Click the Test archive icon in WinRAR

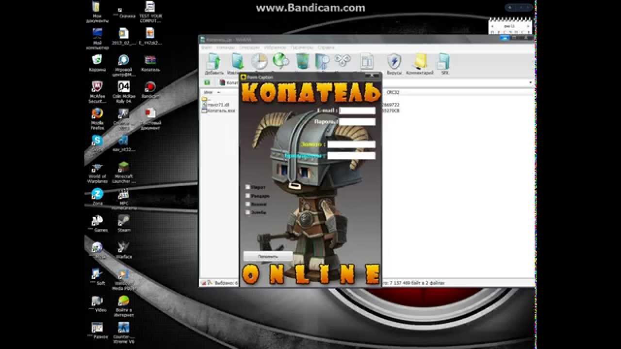click(259, 62)
